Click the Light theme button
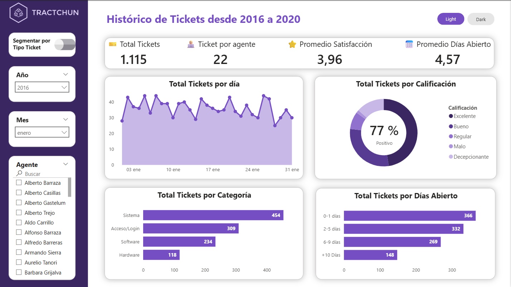Screen dimensions: 511x287 [x=451, y=19]
